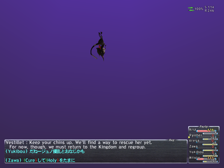Select party member Milulu
This screenshot has height=168, width=224.
click(x=194, y=158)
